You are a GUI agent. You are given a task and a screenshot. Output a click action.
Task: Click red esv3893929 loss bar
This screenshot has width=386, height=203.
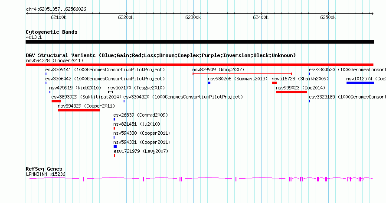coord(56,101)
